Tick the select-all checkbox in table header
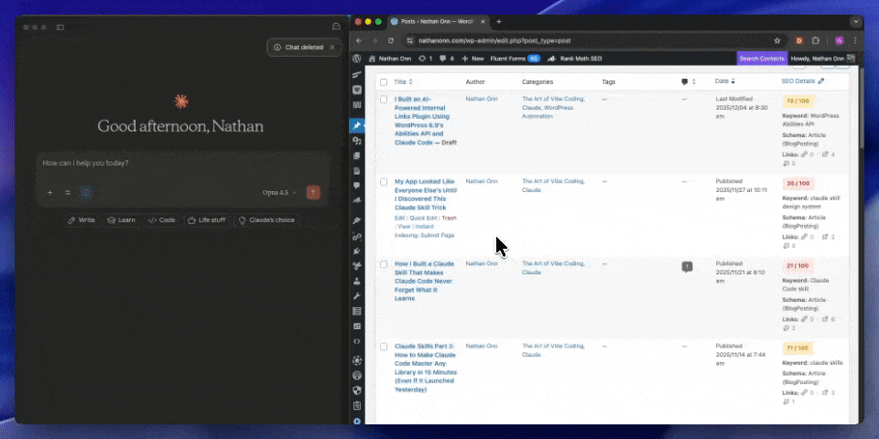 (384, 82)
